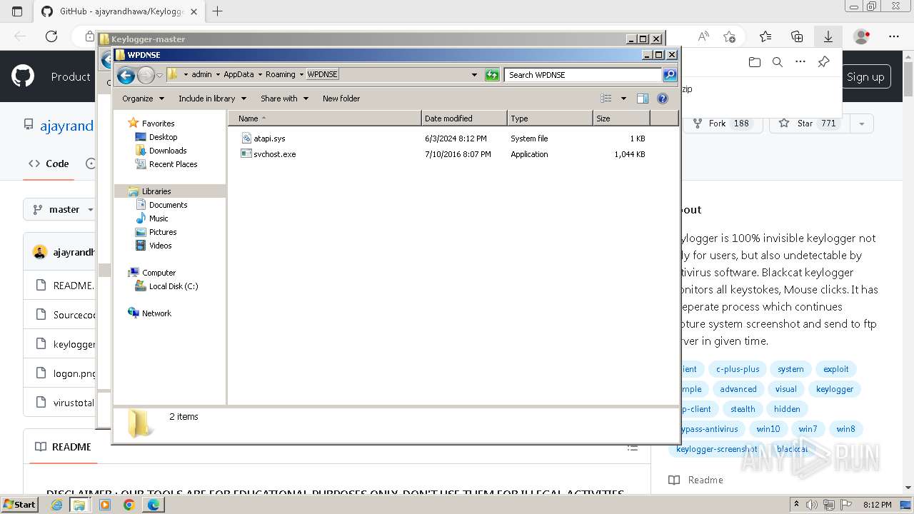914x514 pixels.
Task: Click the green refresh button beside address bar
Action: click(x=492, y=75)
